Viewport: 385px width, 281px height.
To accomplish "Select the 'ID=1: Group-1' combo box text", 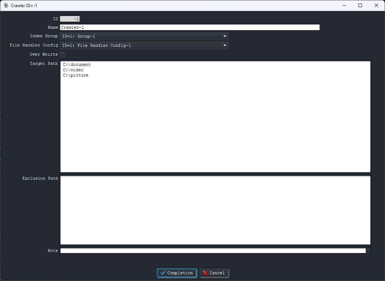I will (79, 36).
